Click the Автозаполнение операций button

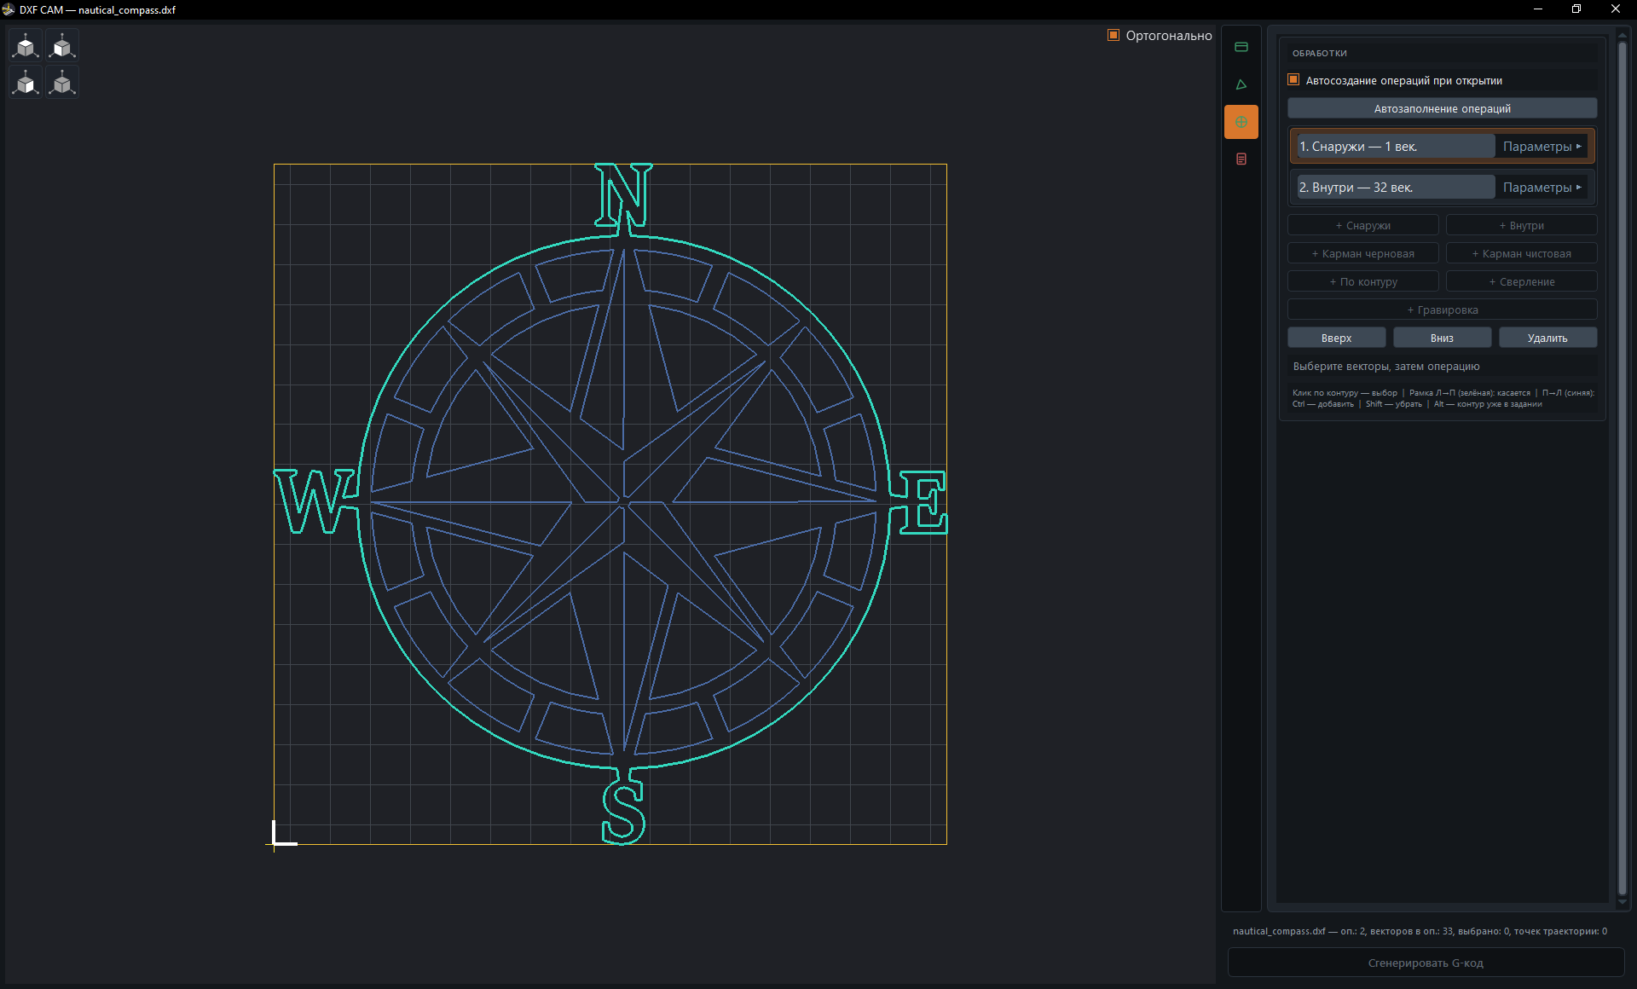click(x=1442, y=108)
